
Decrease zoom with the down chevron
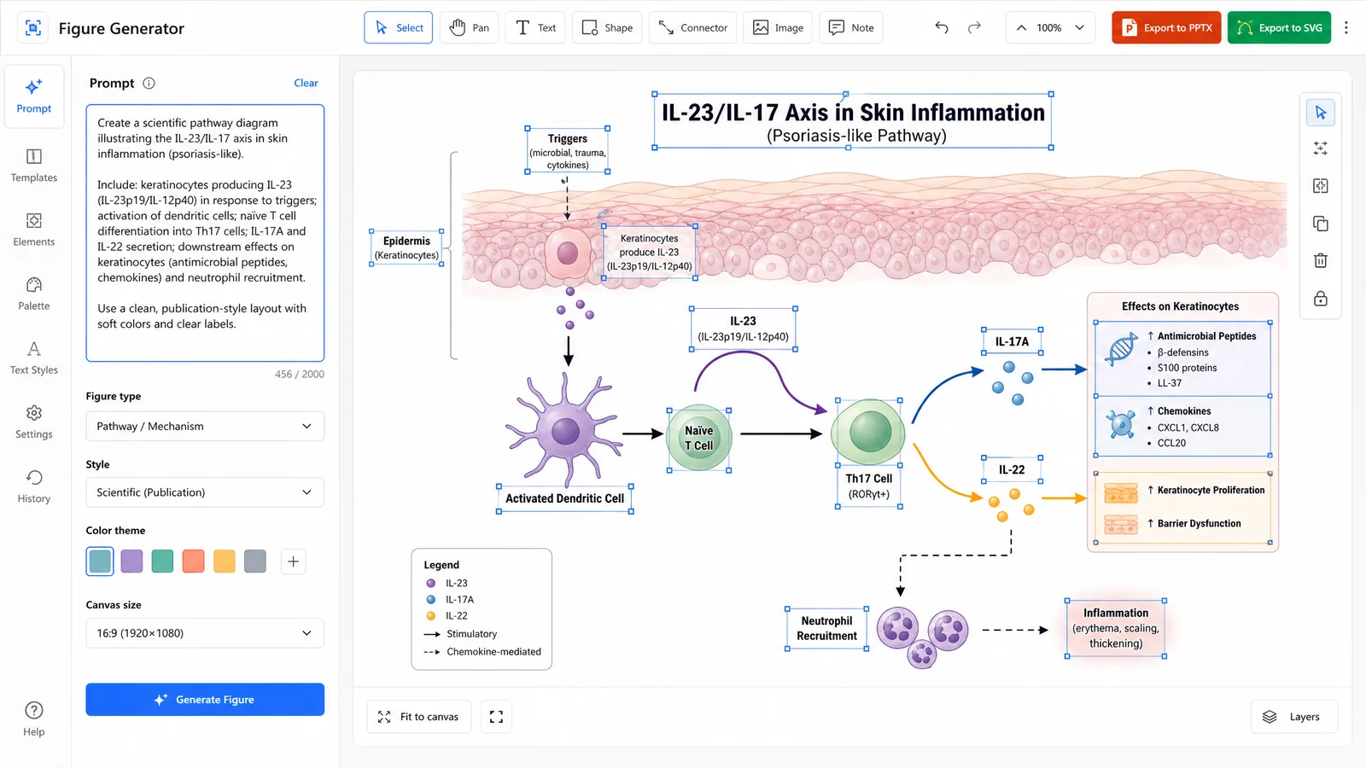1079,27
